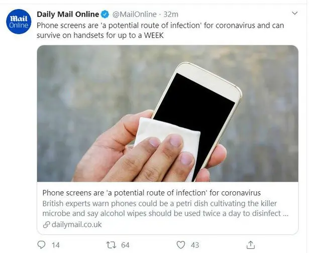Like the tweet with heart icon
This screenshot has width=309, height=253.
click(181, 245)
